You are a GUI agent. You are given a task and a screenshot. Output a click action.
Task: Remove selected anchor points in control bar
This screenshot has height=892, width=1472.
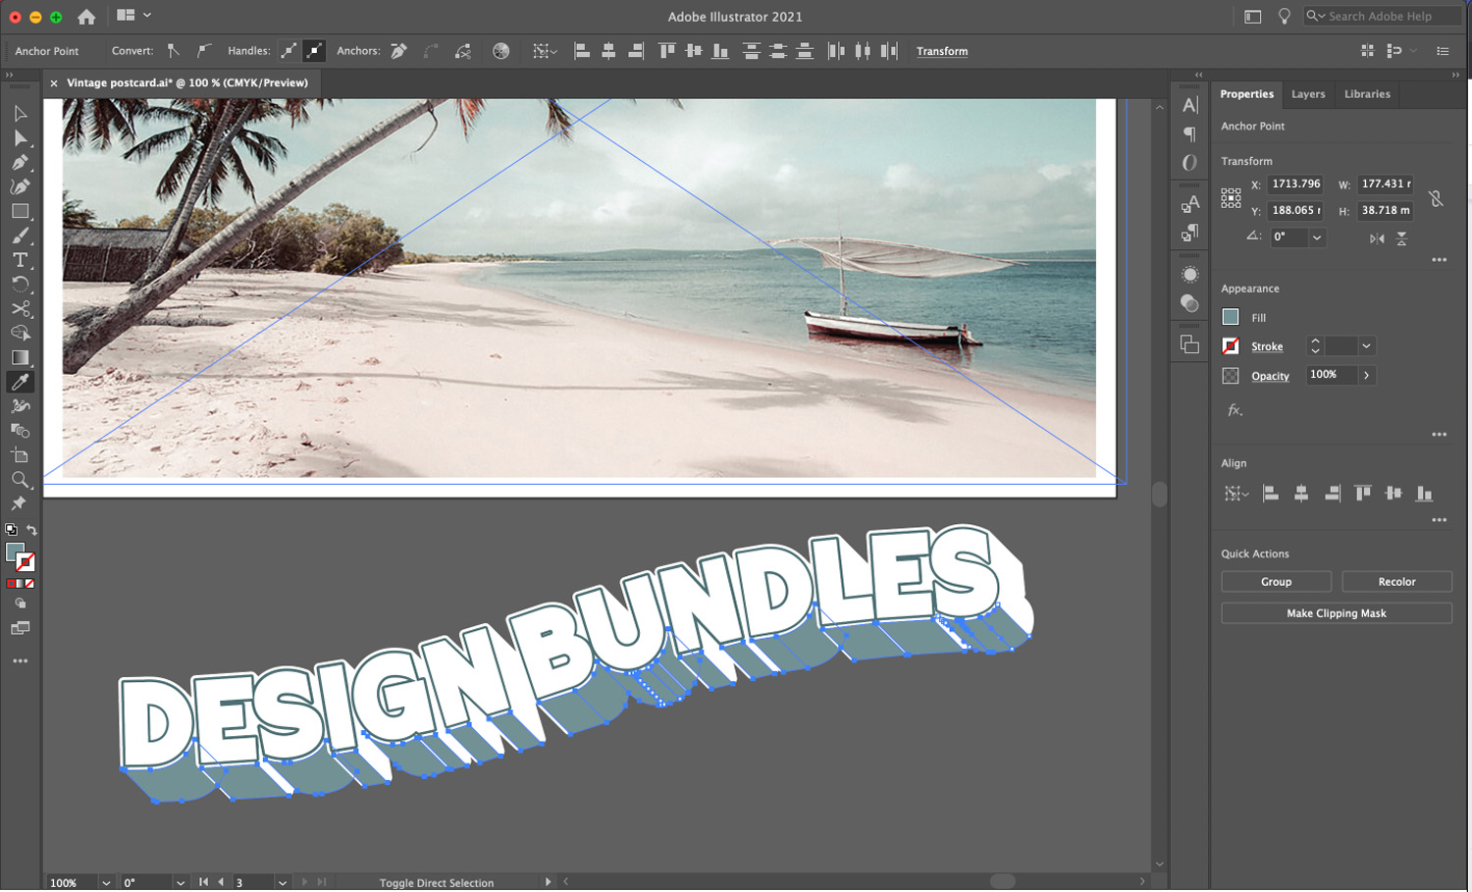pyautogui.click(x=399, y=51)
